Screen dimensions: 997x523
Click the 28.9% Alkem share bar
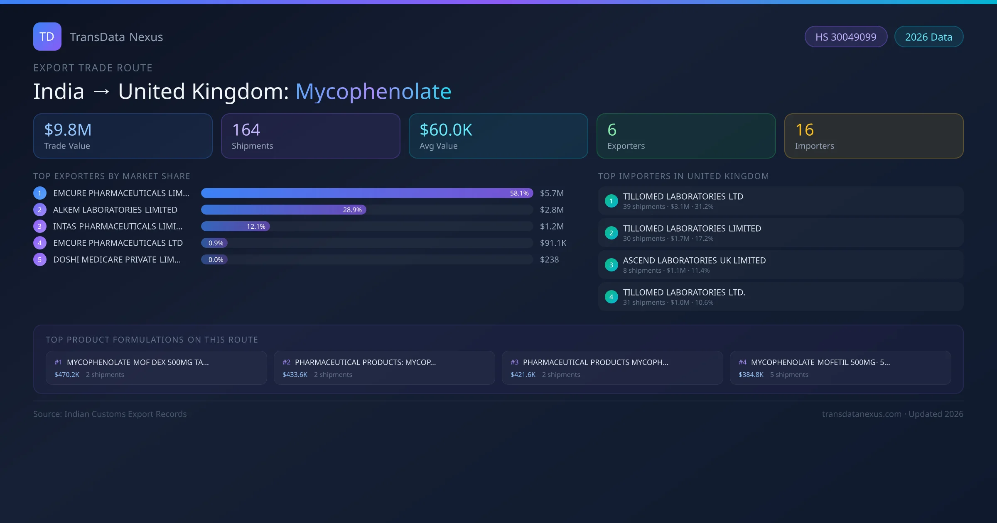tap(283, 210)
